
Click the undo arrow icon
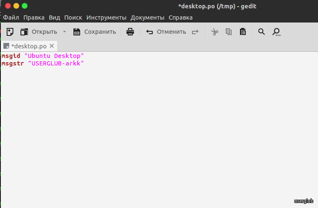[x=149, y=32]
